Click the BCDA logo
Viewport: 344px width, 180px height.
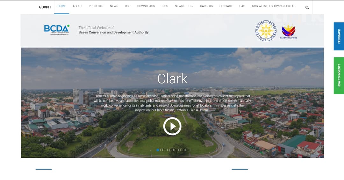57,30
